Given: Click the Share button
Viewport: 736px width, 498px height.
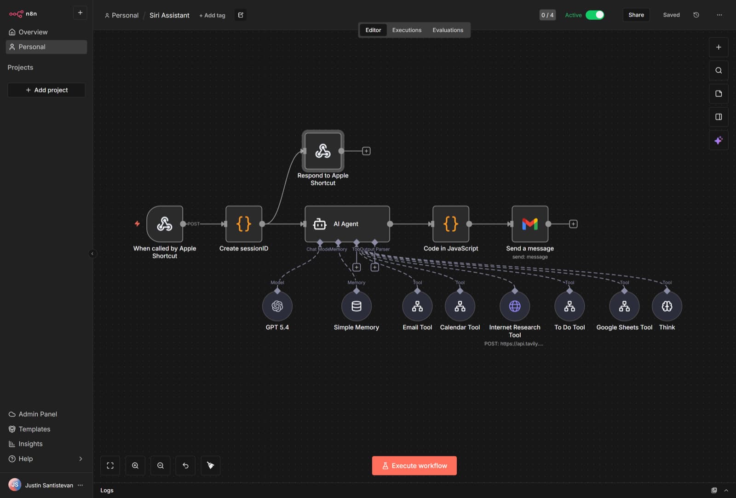Looking at the screenshot, I should click(636, 15).
